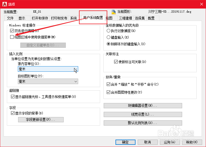This screenshot has width=206, height=147.
Task: Open the 打开和保存 tab
Action: pyautogui.click(x=40, y=18)
